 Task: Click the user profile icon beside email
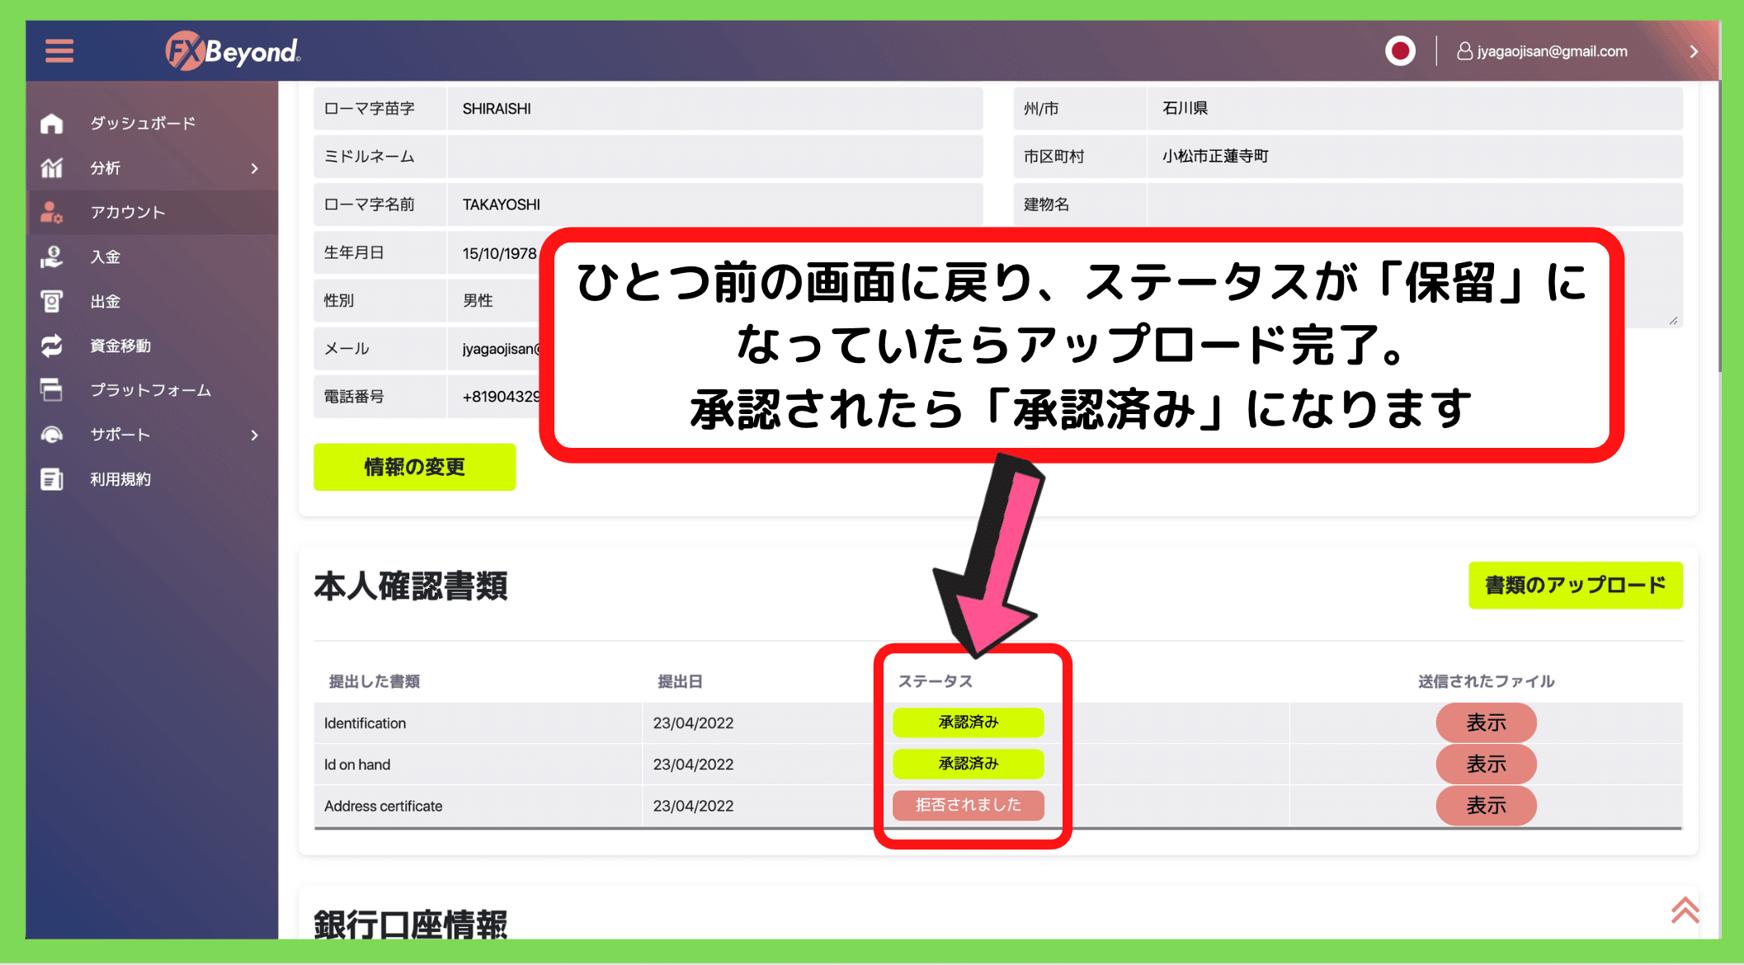coord(1464,51)
